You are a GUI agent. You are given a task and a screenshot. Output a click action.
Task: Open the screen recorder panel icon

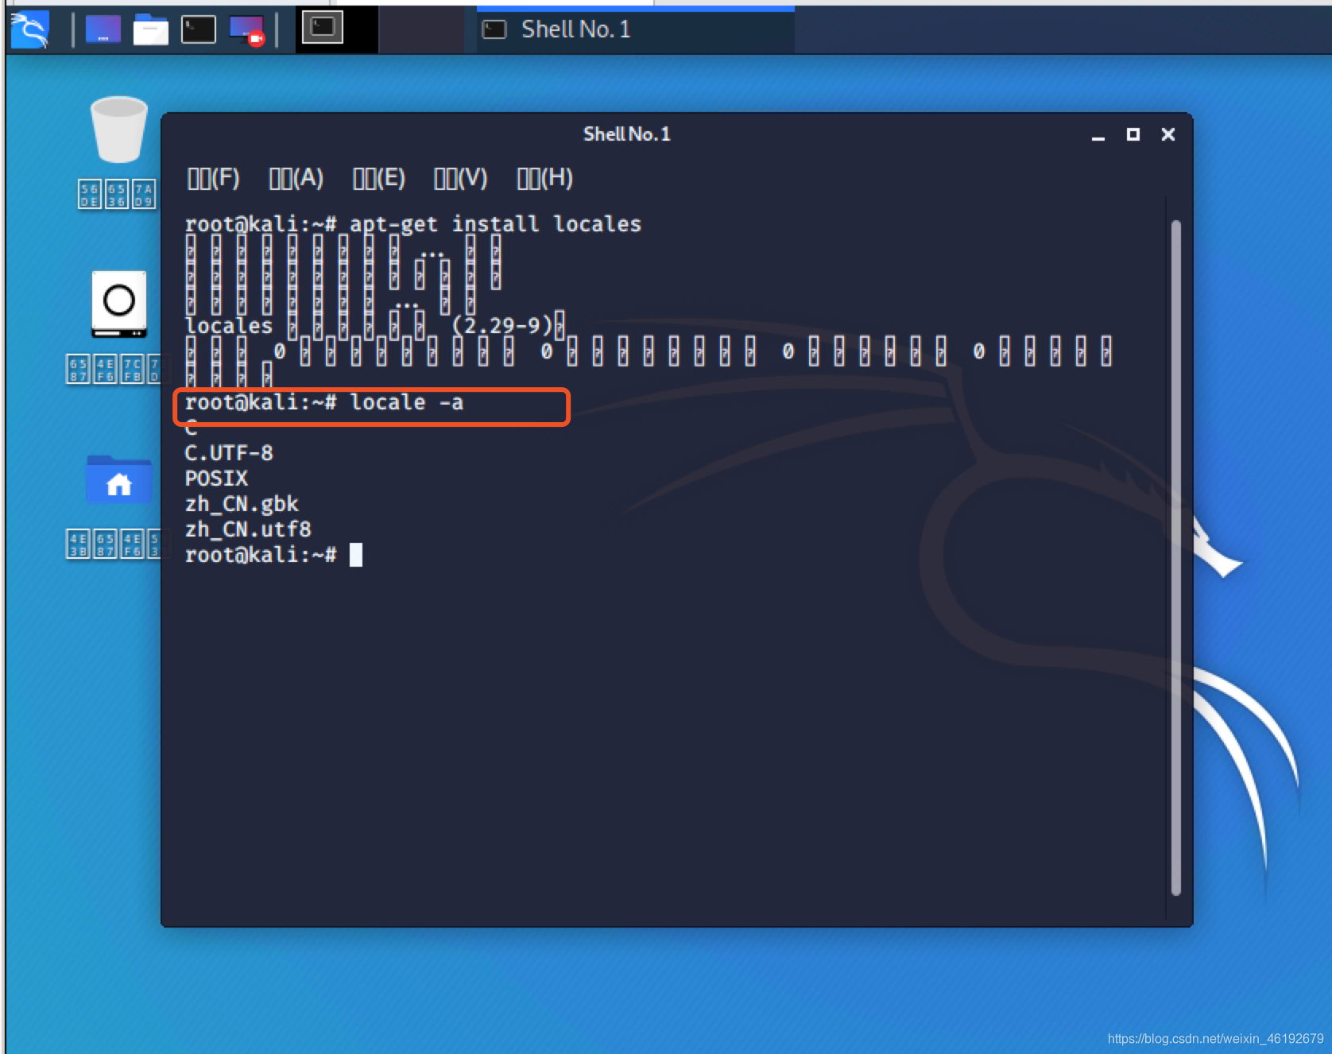pos(246,29)
